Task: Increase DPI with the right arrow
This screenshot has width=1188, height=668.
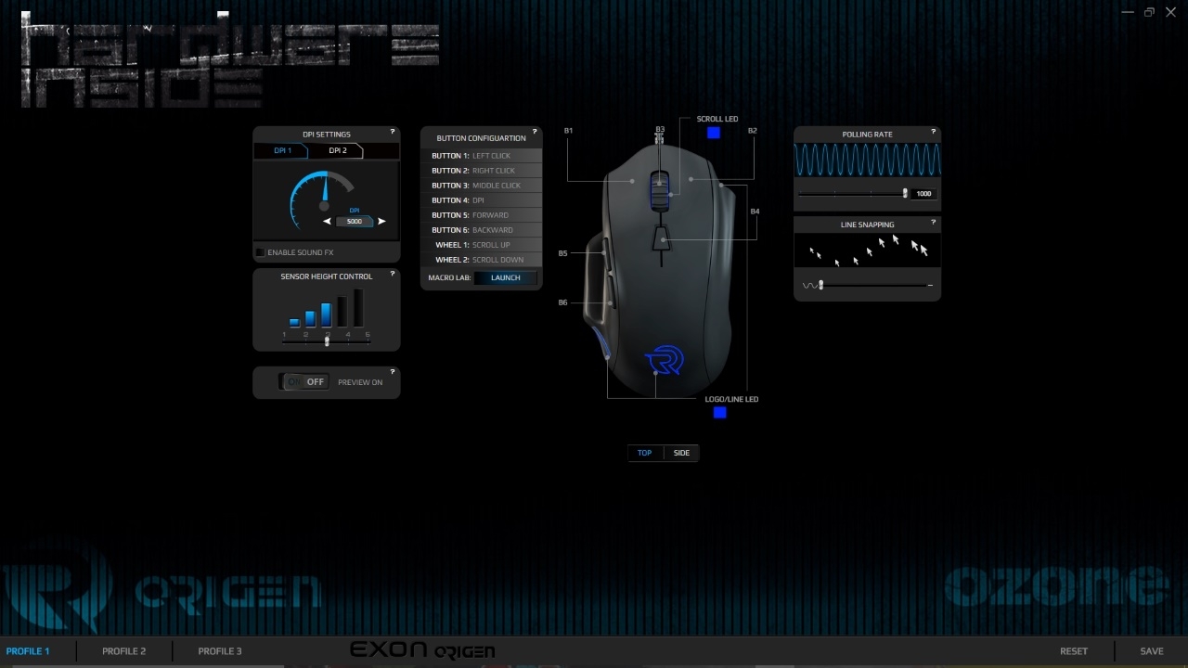Action: coord(381,222)
